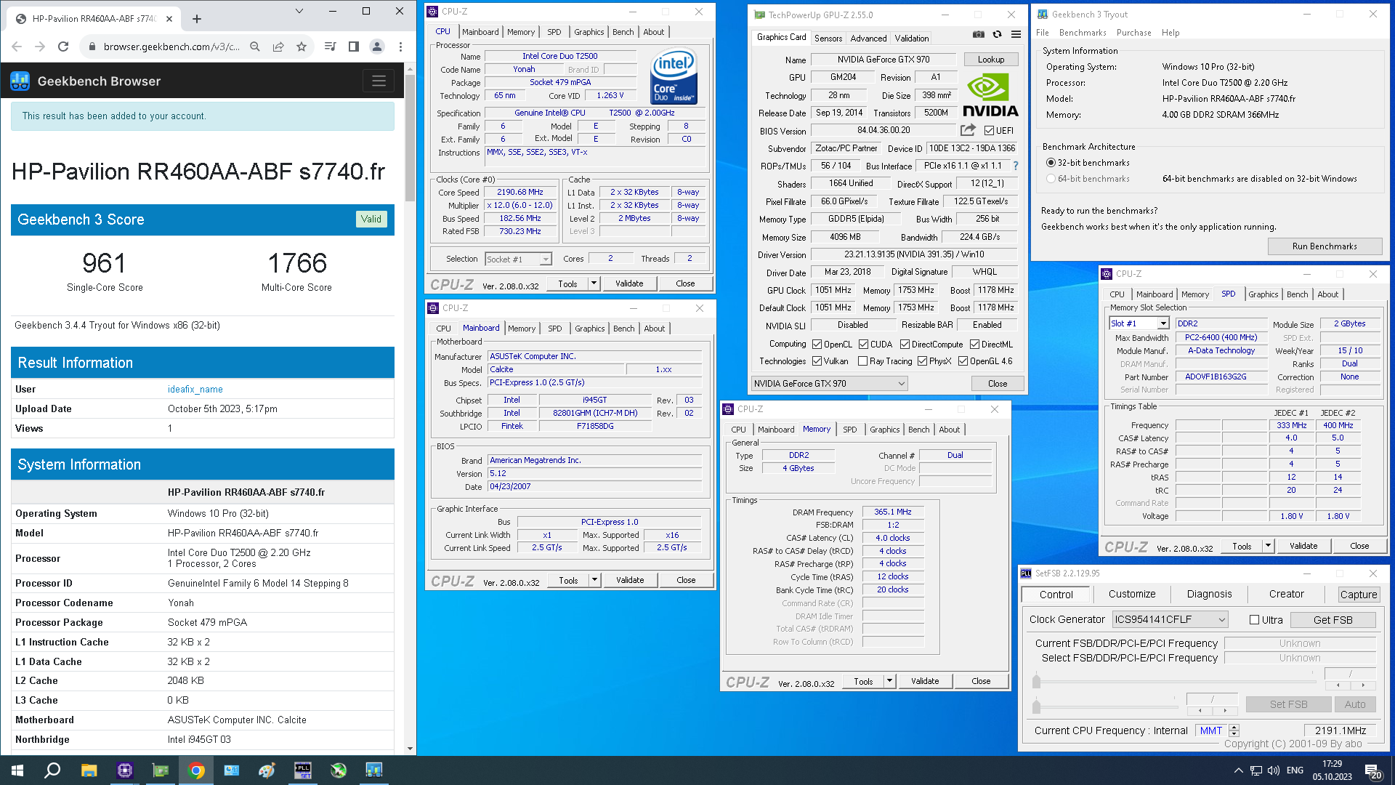Click the Lookup button in GPU-Z
The height and width of the screenshot is (785, 1395).
pos(991,60)
